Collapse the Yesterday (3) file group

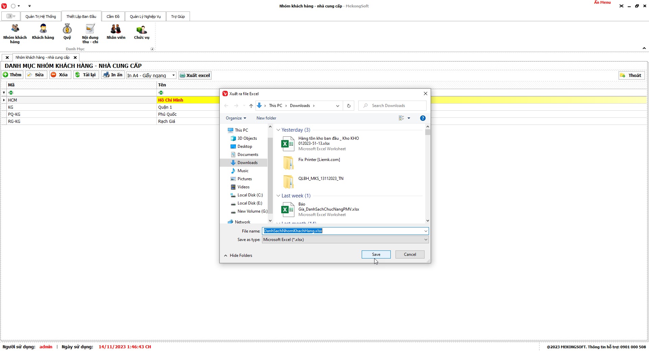278,130
